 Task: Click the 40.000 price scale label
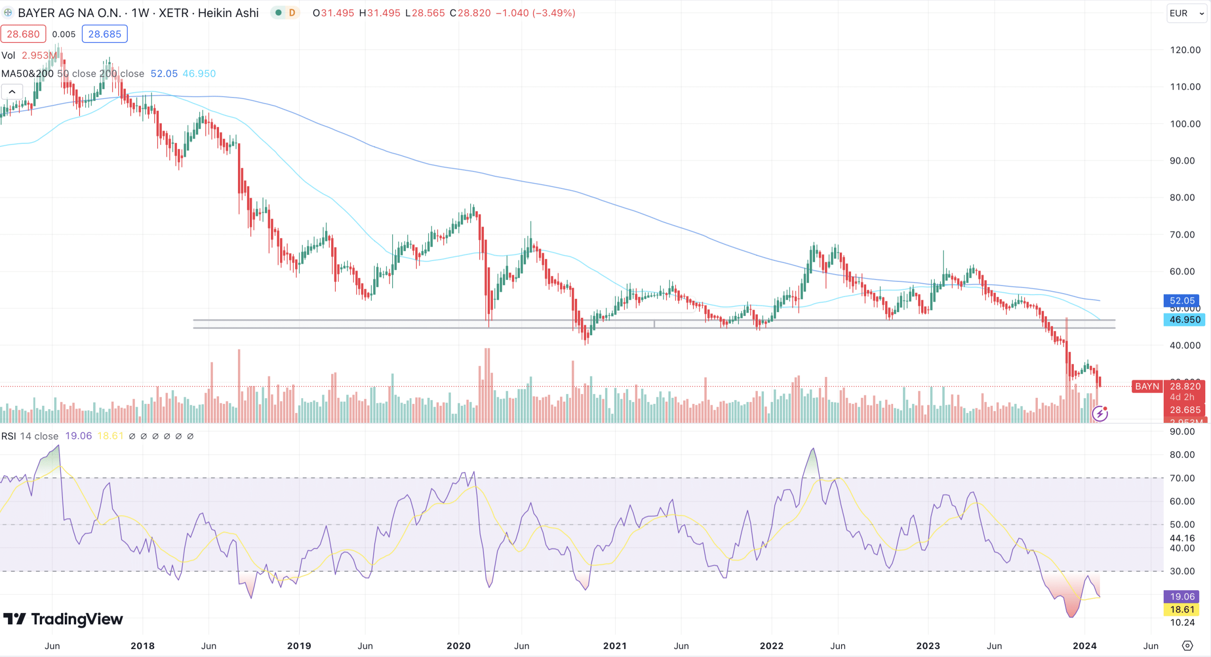coord(1185,346)
